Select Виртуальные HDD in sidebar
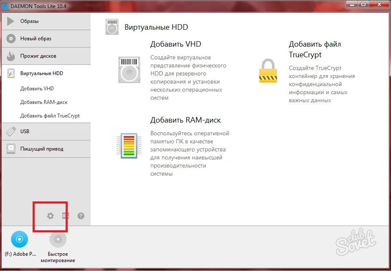Screen dimensions: 391x271 (x=46, y=73)
